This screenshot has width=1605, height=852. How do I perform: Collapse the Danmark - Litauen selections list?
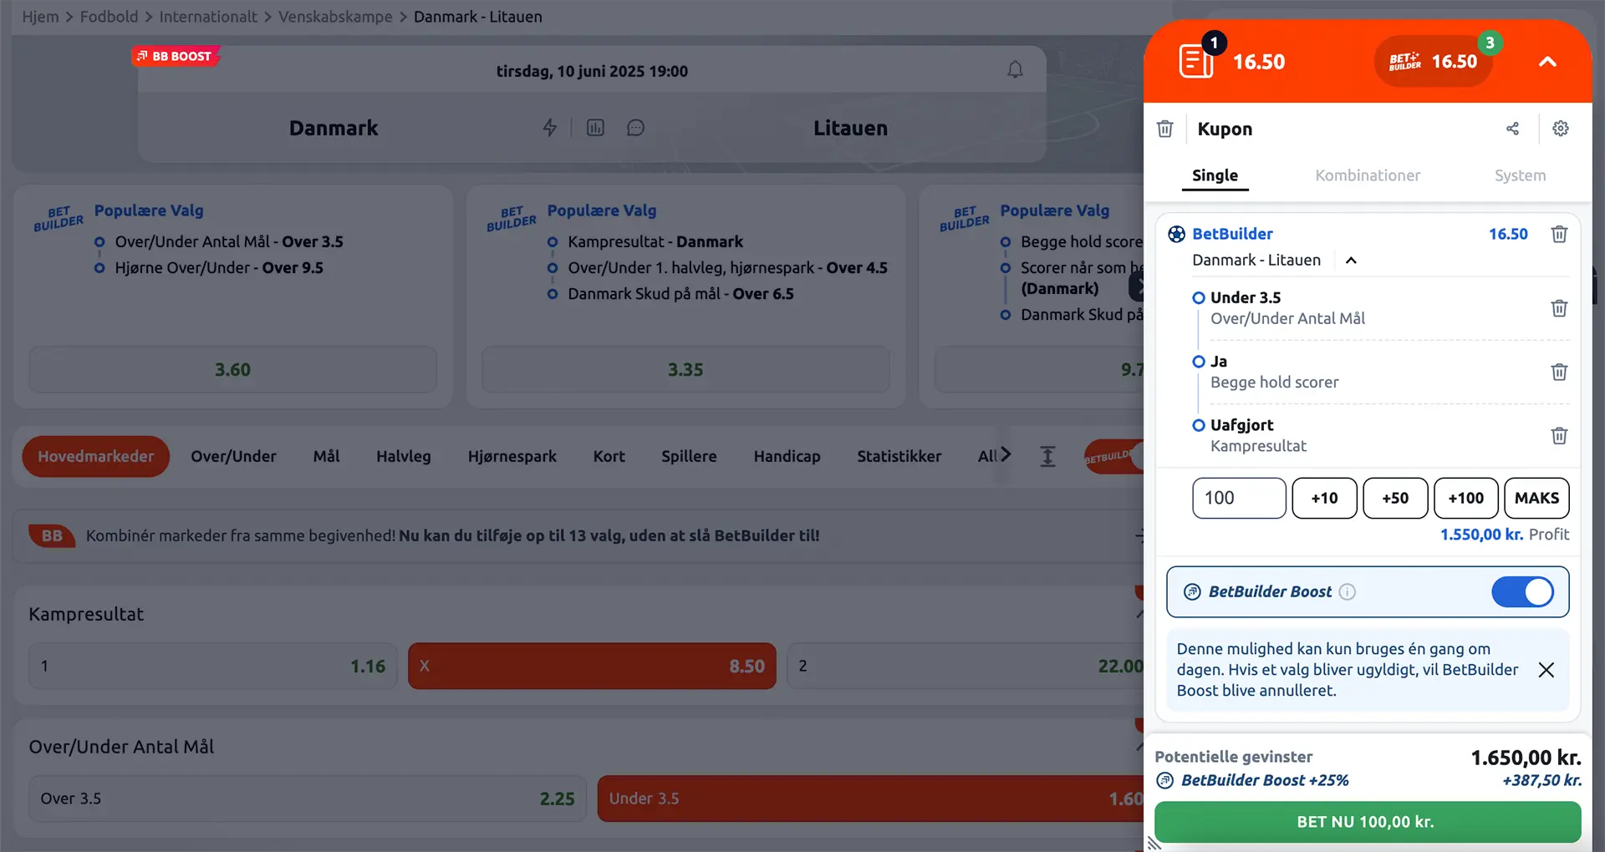1351,260
